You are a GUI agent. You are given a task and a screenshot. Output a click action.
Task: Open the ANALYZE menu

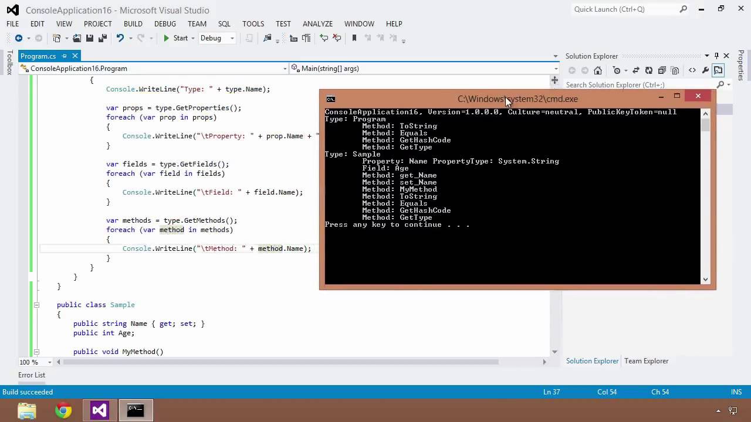tap(317, 24)
